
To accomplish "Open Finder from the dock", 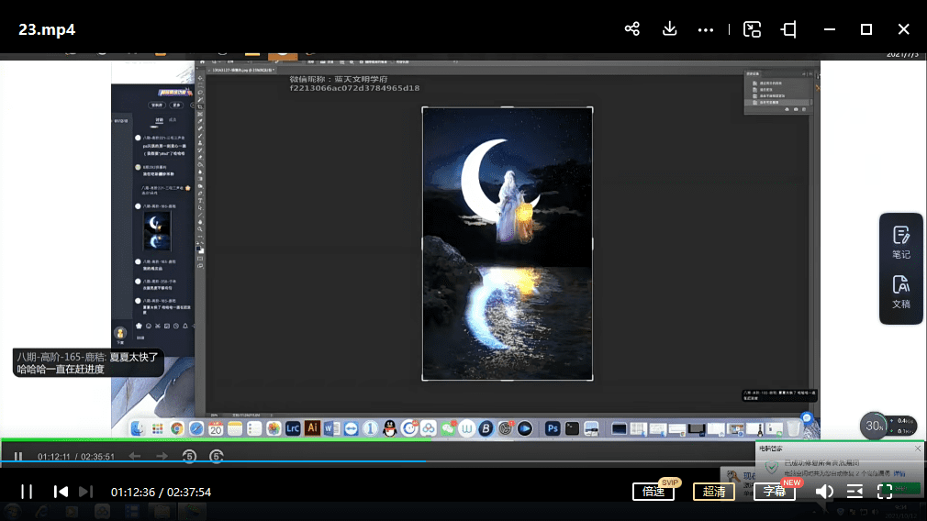I will [x=138, y=429].
